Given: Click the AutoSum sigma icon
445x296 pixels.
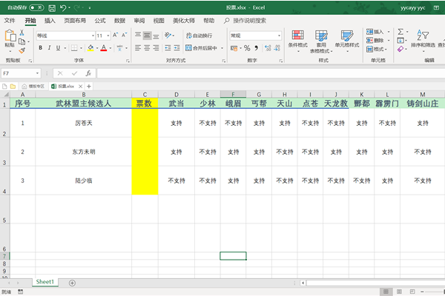Looking at the screenshot, I should point(401,32).
